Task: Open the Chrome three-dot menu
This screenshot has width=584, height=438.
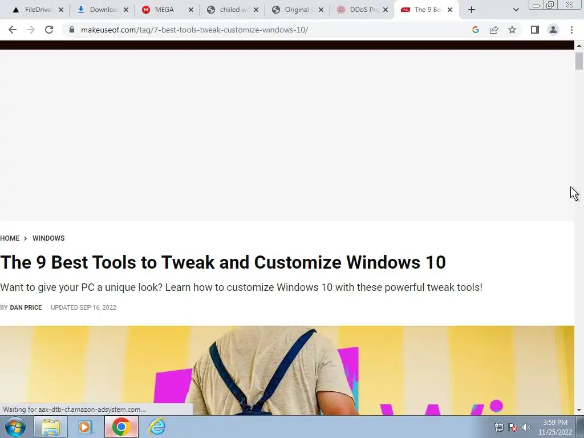Action: click(x=571, y=30)
